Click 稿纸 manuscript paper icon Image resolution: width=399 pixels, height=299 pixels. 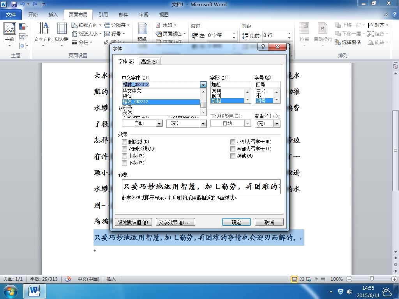[143, 29]
